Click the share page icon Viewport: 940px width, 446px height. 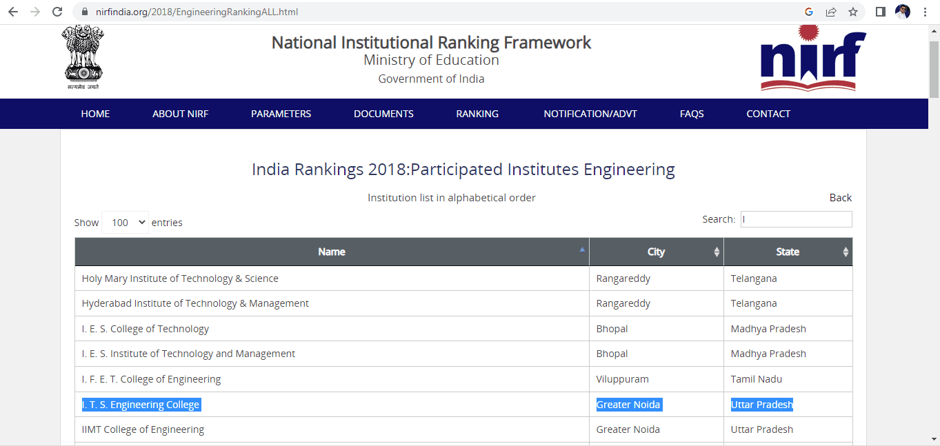(831, 12)
